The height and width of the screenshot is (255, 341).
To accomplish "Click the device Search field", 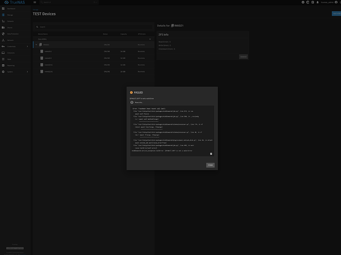I will click(x=94, y=27).
